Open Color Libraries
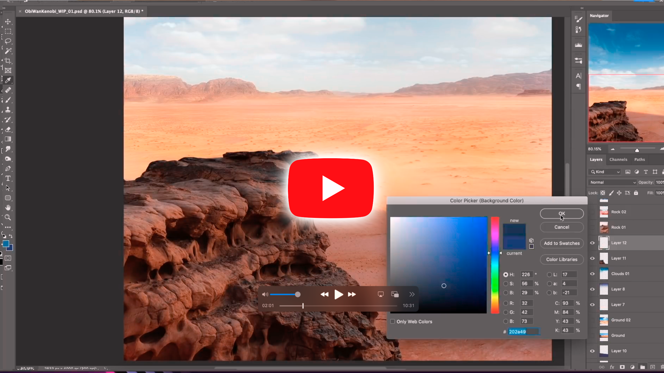Screen dimensions: 664x373 coord(562,259)
